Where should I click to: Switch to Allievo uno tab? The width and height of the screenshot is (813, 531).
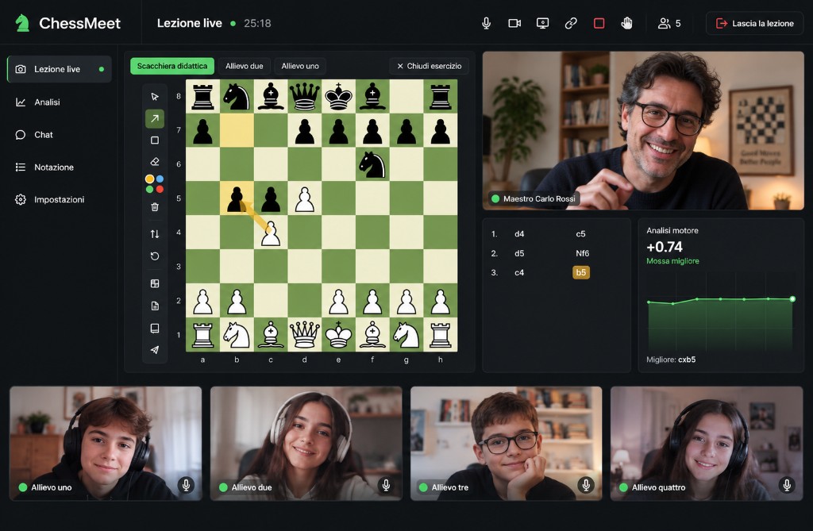point(300,66)
